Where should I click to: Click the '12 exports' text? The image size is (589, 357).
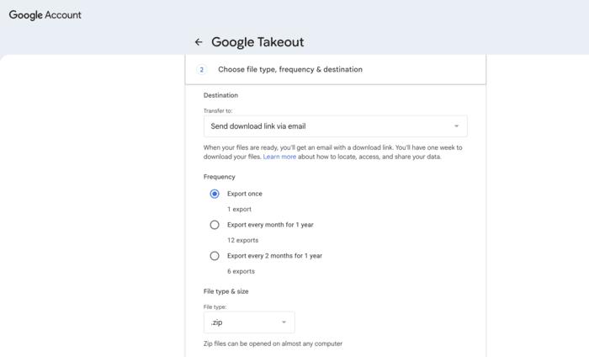point(242,240)
